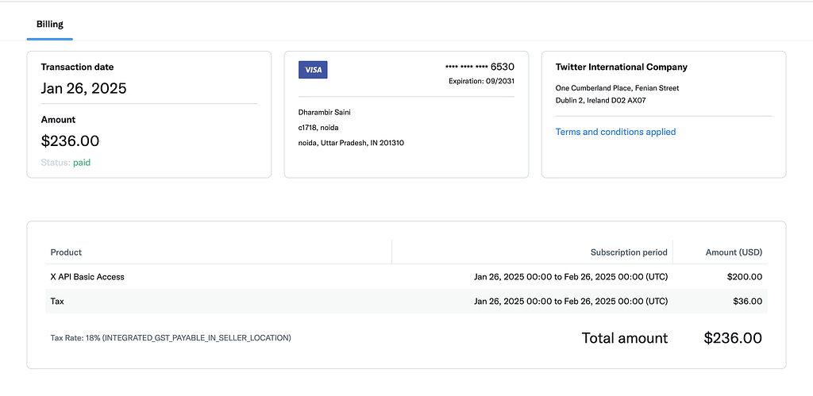The width and height of the screenshot is (813, 396).
Task: Select the $236.00 amount in transaction card
Action: 70,141
